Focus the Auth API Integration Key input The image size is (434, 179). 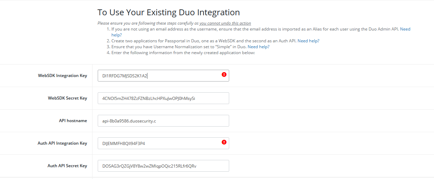click(163, 143)
